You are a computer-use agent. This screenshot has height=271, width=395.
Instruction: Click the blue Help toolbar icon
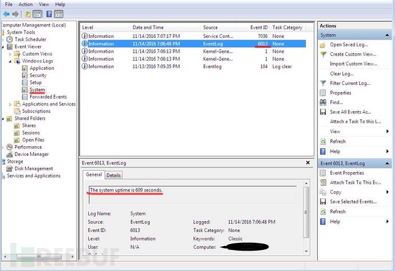pos(49,14)
